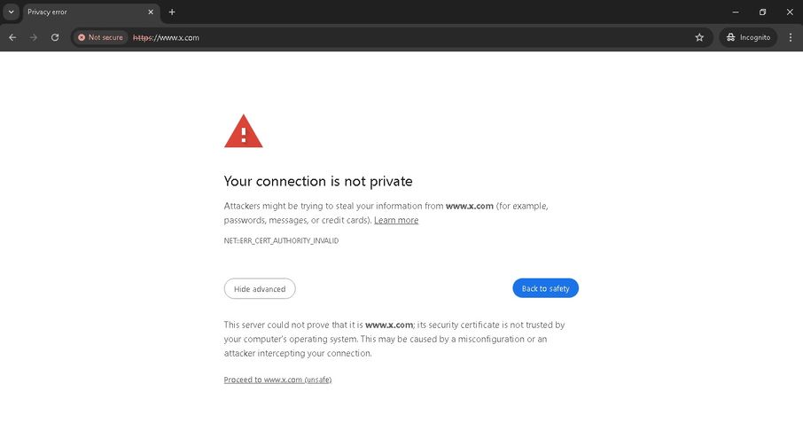Click the browser back arrow
This screenshot has width=803, height=431.
click(x=12, y=37)
